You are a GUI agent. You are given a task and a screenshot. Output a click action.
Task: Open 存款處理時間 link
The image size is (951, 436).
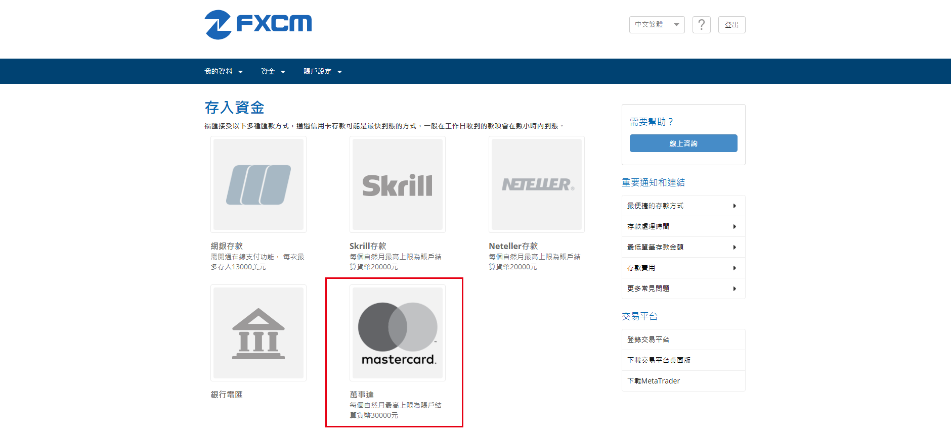pyautogui.click(x=683, y=226)
